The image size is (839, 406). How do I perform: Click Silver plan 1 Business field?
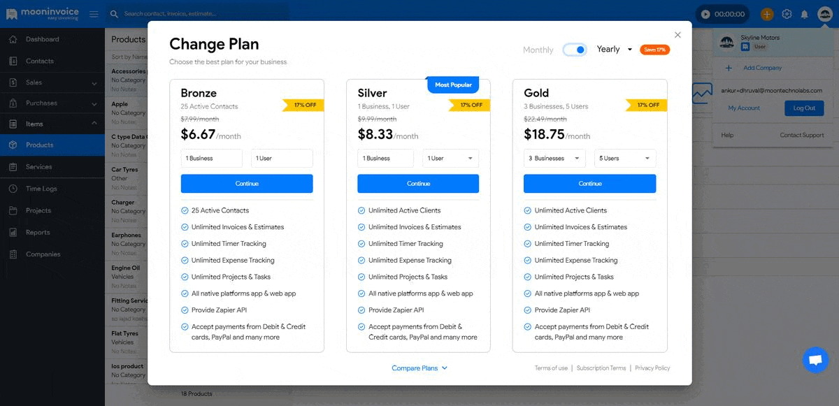coord(386,159)
